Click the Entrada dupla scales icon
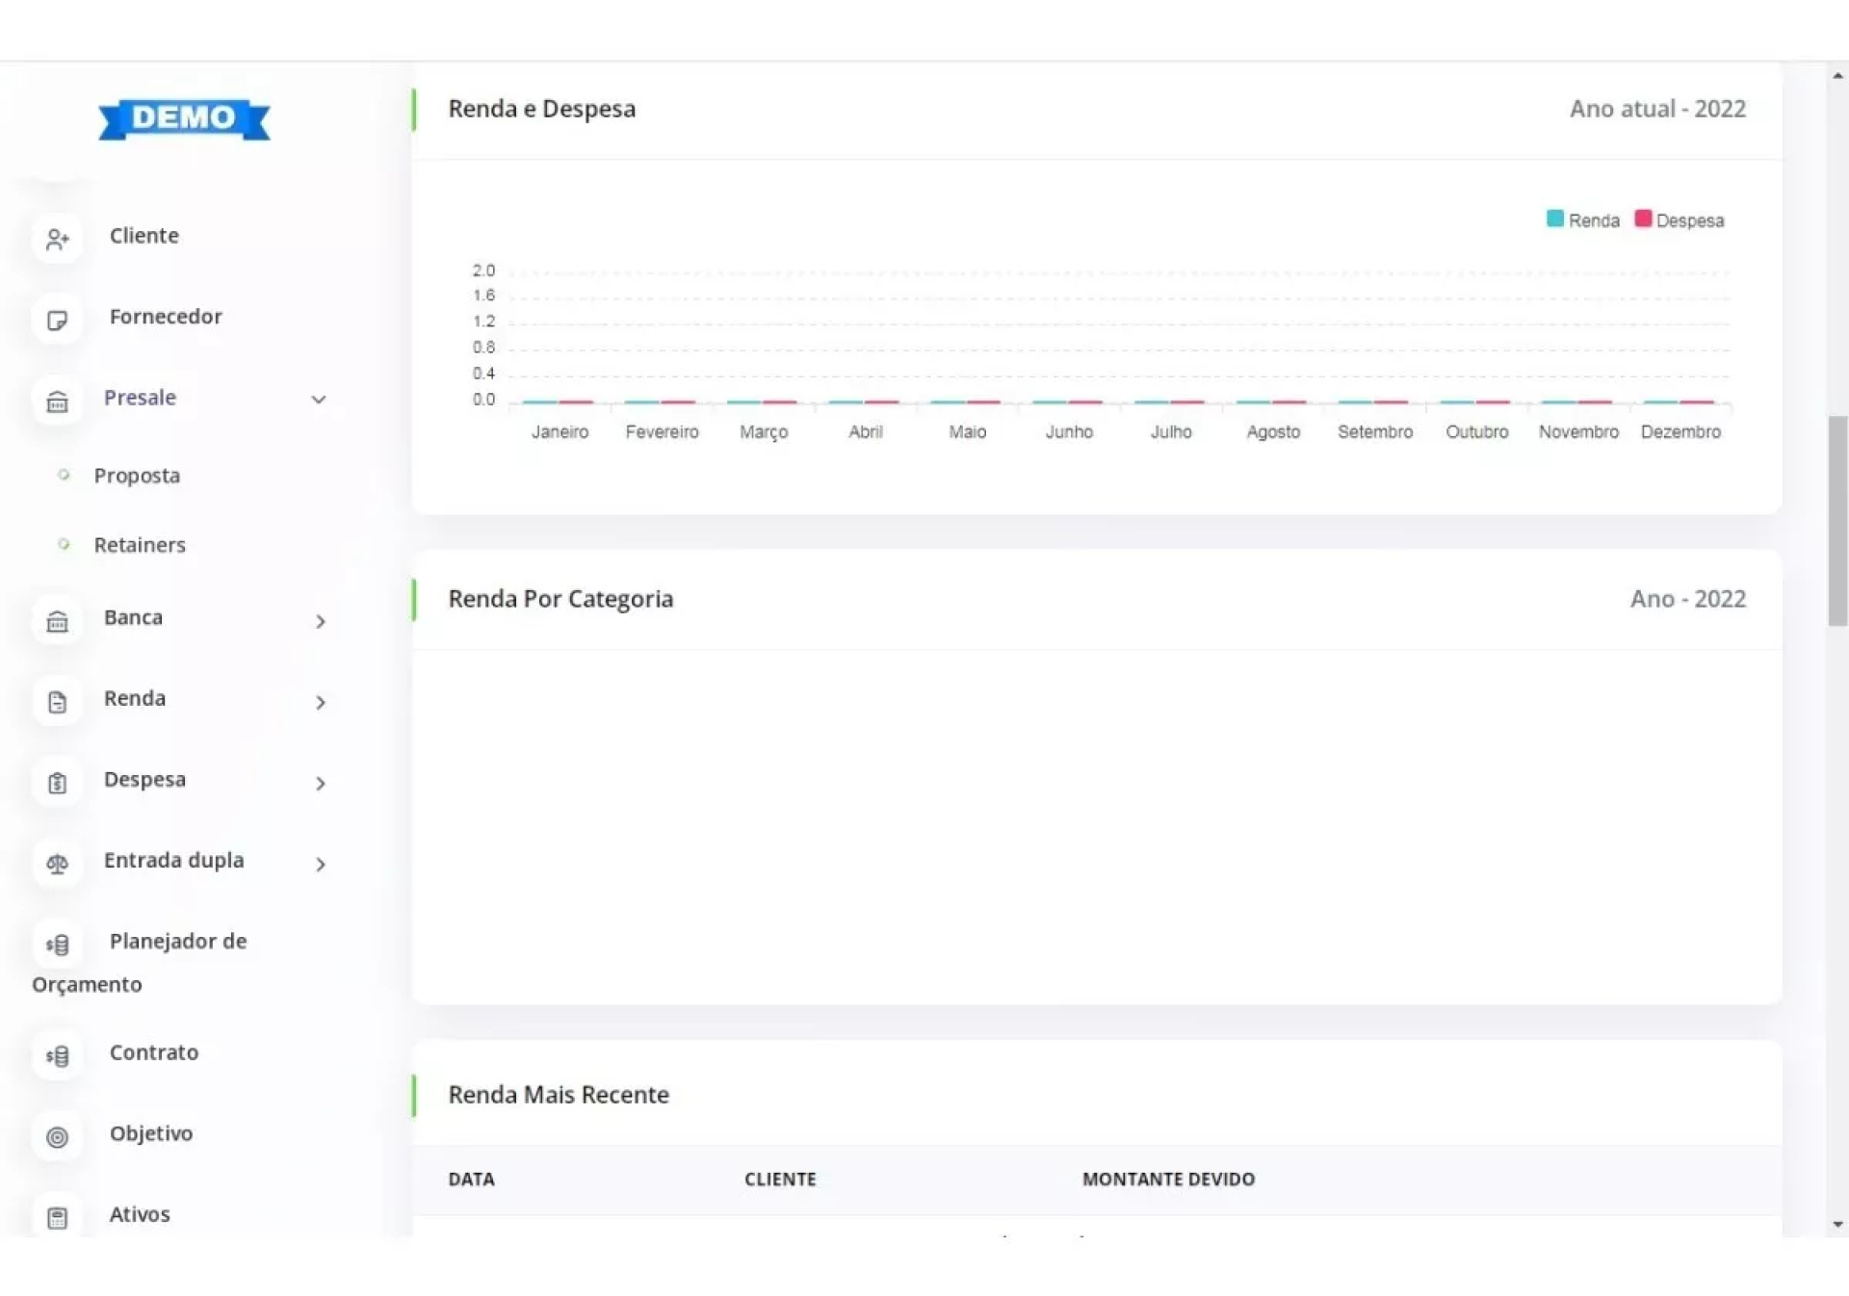 tap(57, 864)
